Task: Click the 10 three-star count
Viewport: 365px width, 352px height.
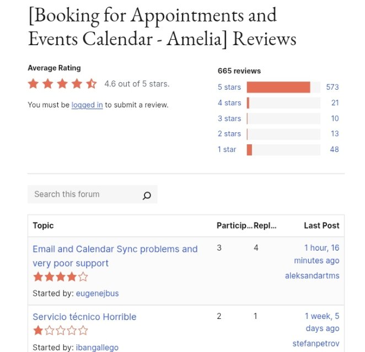Action: point(335,118)
